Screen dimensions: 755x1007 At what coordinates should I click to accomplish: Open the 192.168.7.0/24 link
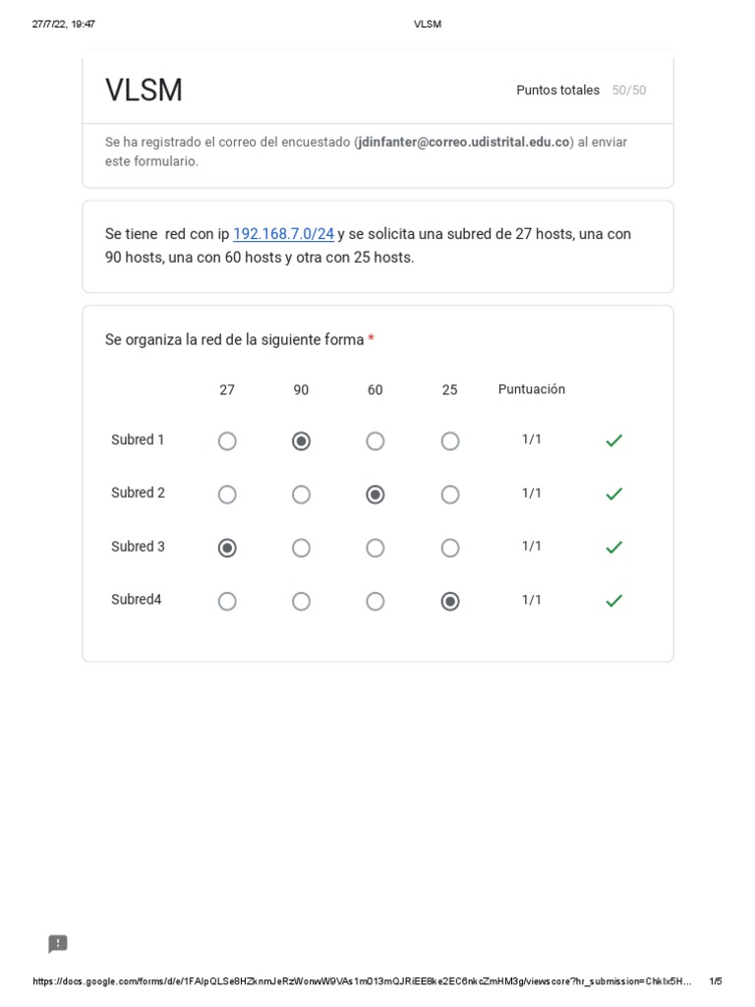(x=283, y=234)
